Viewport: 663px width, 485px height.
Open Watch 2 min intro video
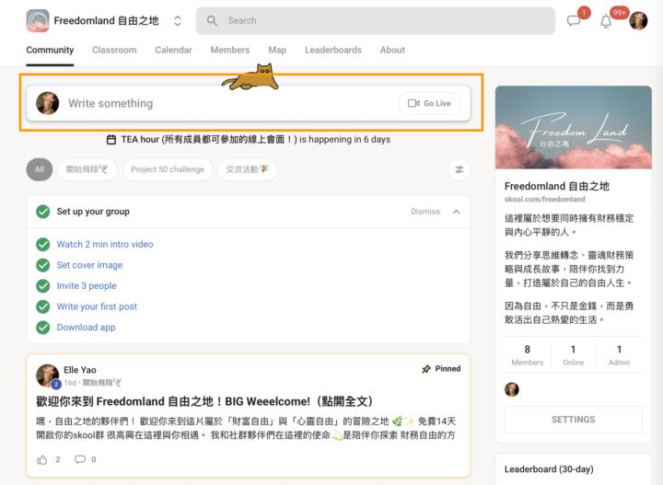pos(105,244)
